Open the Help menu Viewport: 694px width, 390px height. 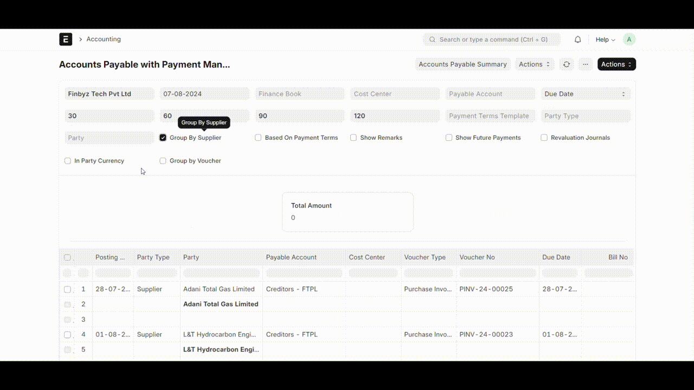click(605, 40)
